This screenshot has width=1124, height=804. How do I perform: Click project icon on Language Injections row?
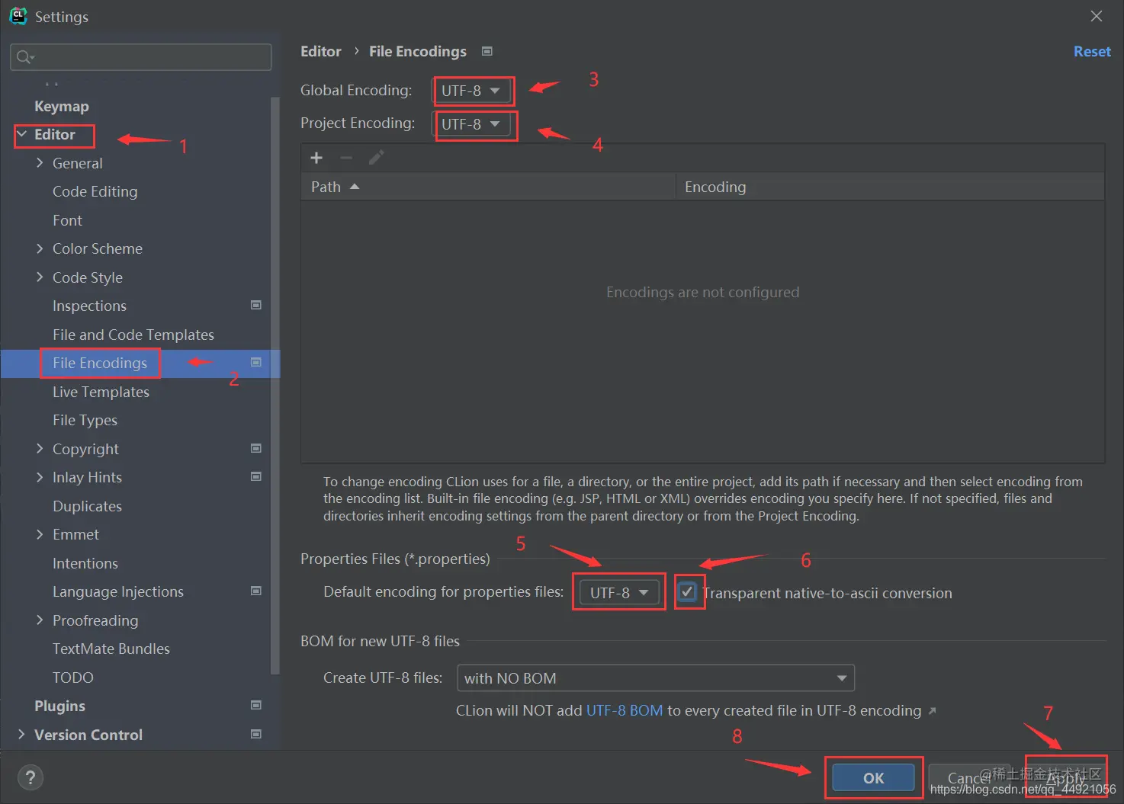[x=256, y=591]
